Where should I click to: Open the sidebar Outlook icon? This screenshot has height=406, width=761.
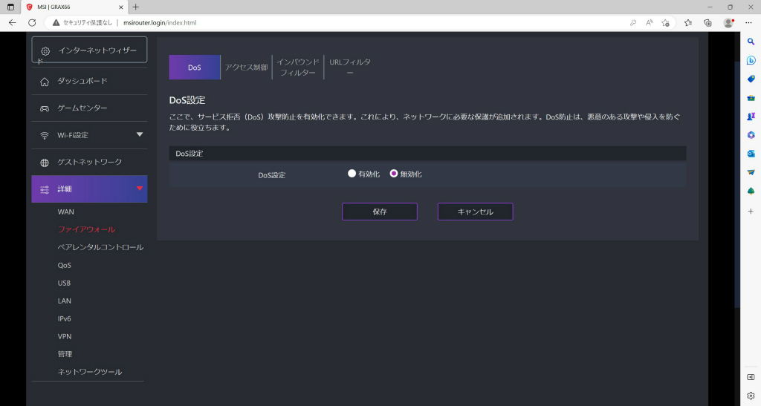click(751, 154)
